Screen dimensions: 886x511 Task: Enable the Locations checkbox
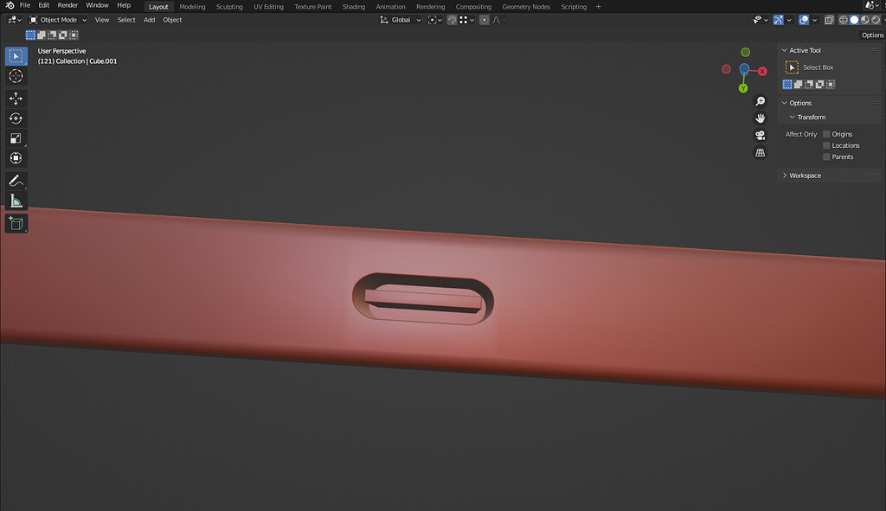826,145
